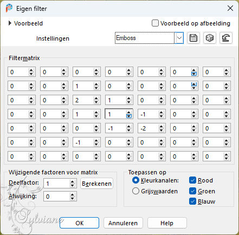
Task: Click the randomize parameters dice icon
Action: [x=210, y=38]
